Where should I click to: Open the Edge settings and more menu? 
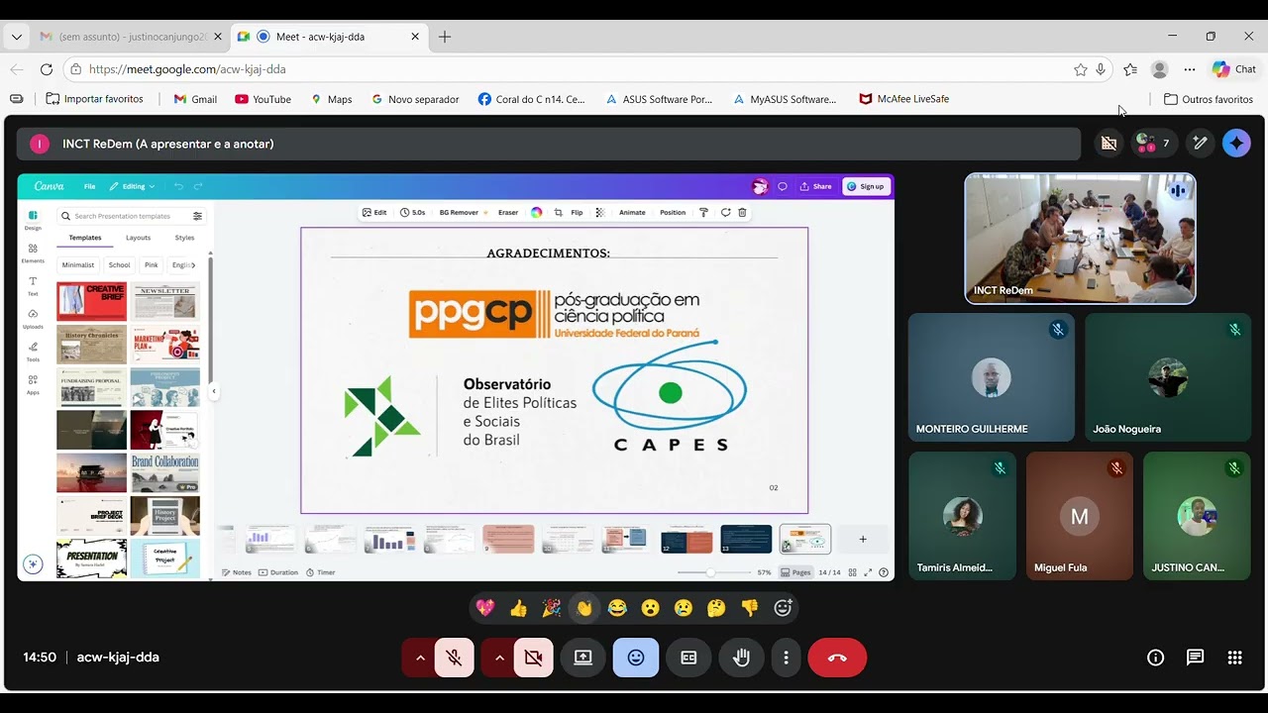(1190, 69)
